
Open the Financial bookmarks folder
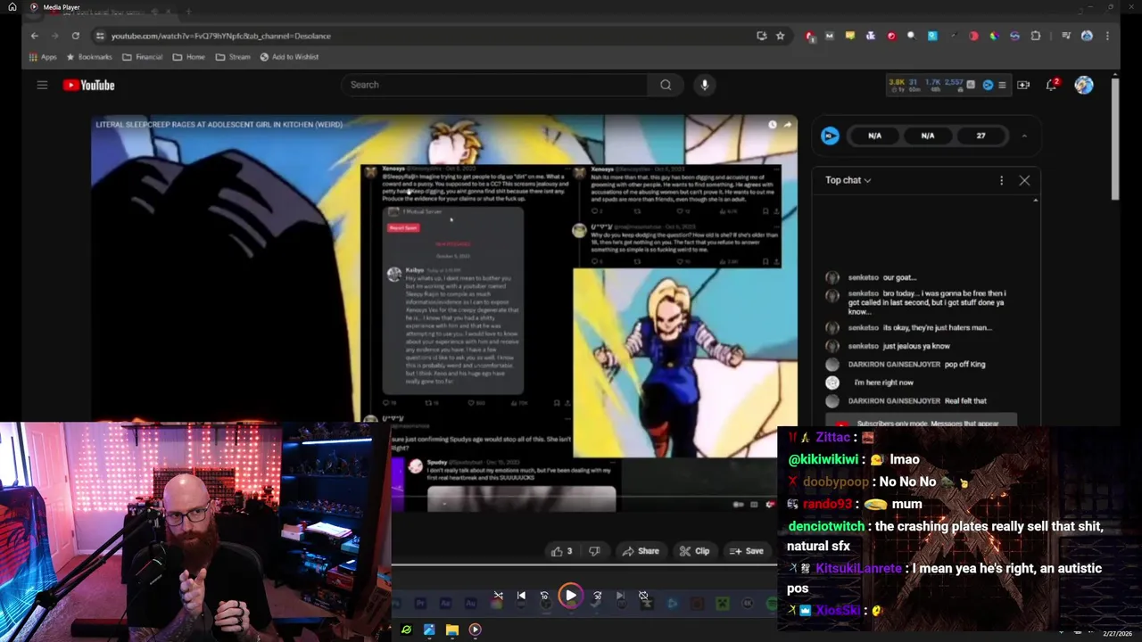[x=143, y=57]
